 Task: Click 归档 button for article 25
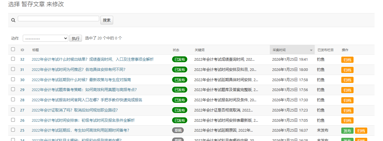(x=361, y=131)
